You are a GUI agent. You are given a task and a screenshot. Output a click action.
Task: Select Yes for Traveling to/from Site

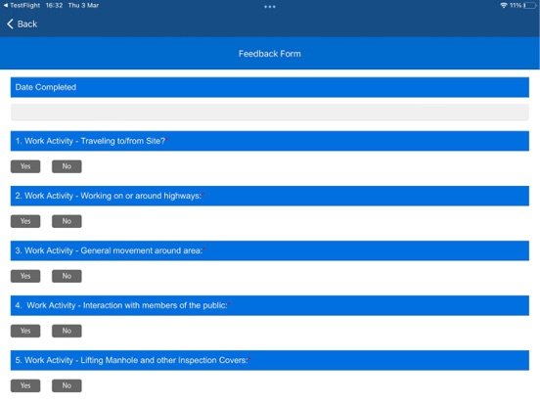tap(25, 166)
